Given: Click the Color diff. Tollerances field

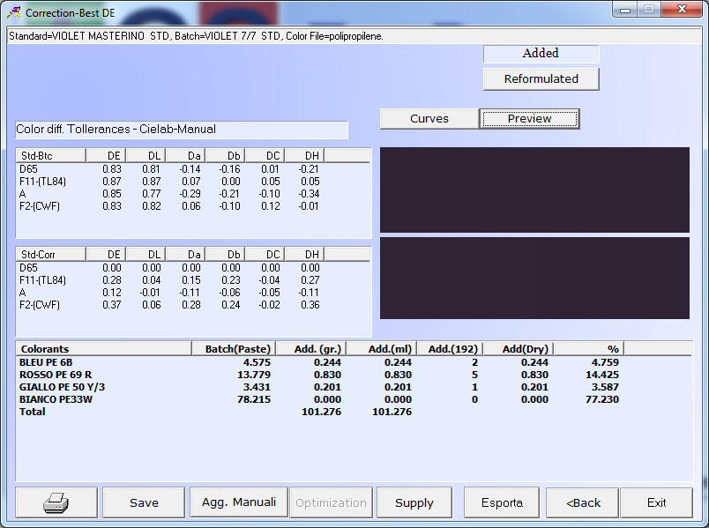Looking at the screenshot, I should (x=182, y=130).
